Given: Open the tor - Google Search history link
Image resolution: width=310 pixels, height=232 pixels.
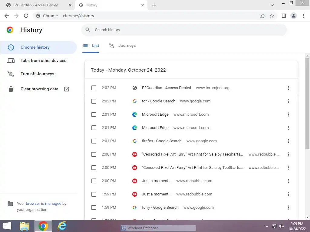Looking at the screenshot, I should pyautogui.click(x=159, y=101).
